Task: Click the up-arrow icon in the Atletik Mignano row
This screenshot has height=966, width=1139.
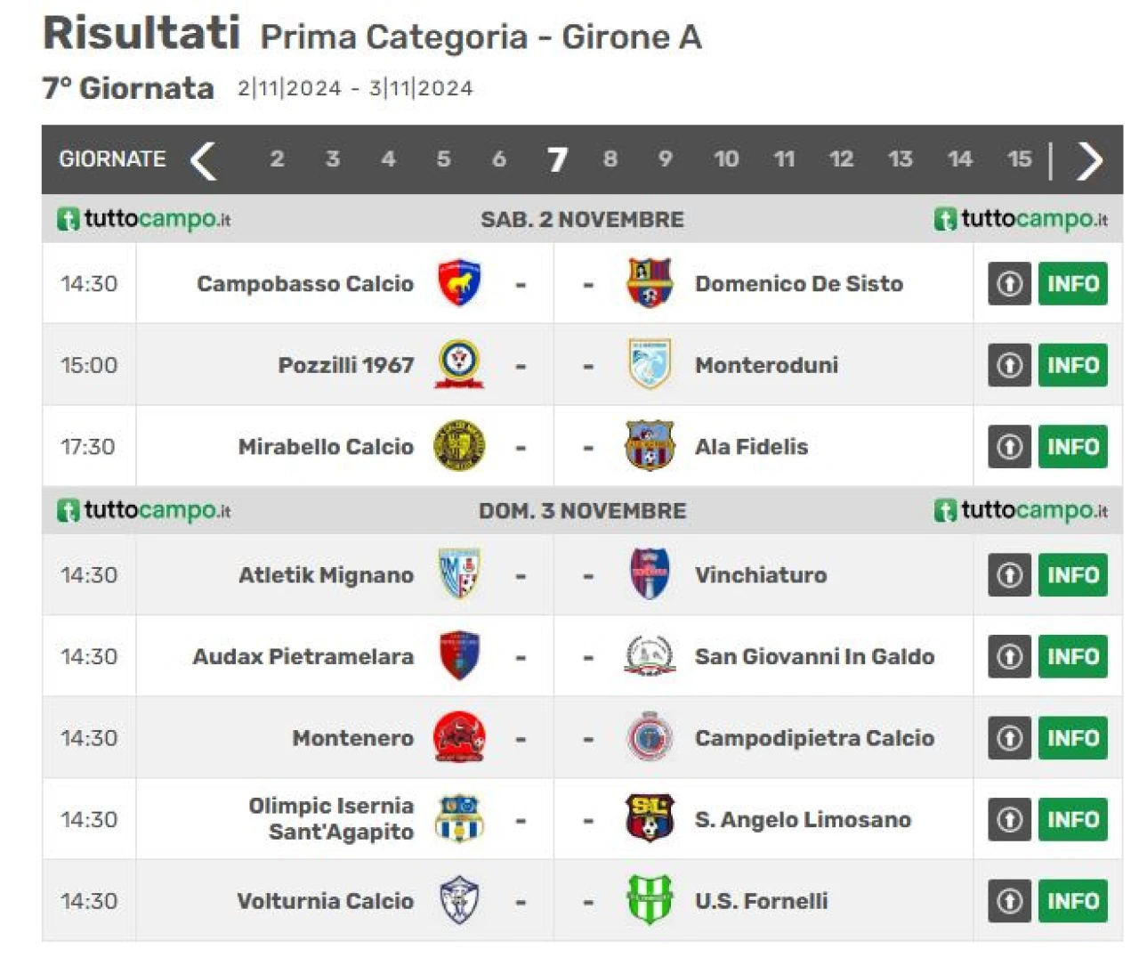Action: (x=1009, y=575)
